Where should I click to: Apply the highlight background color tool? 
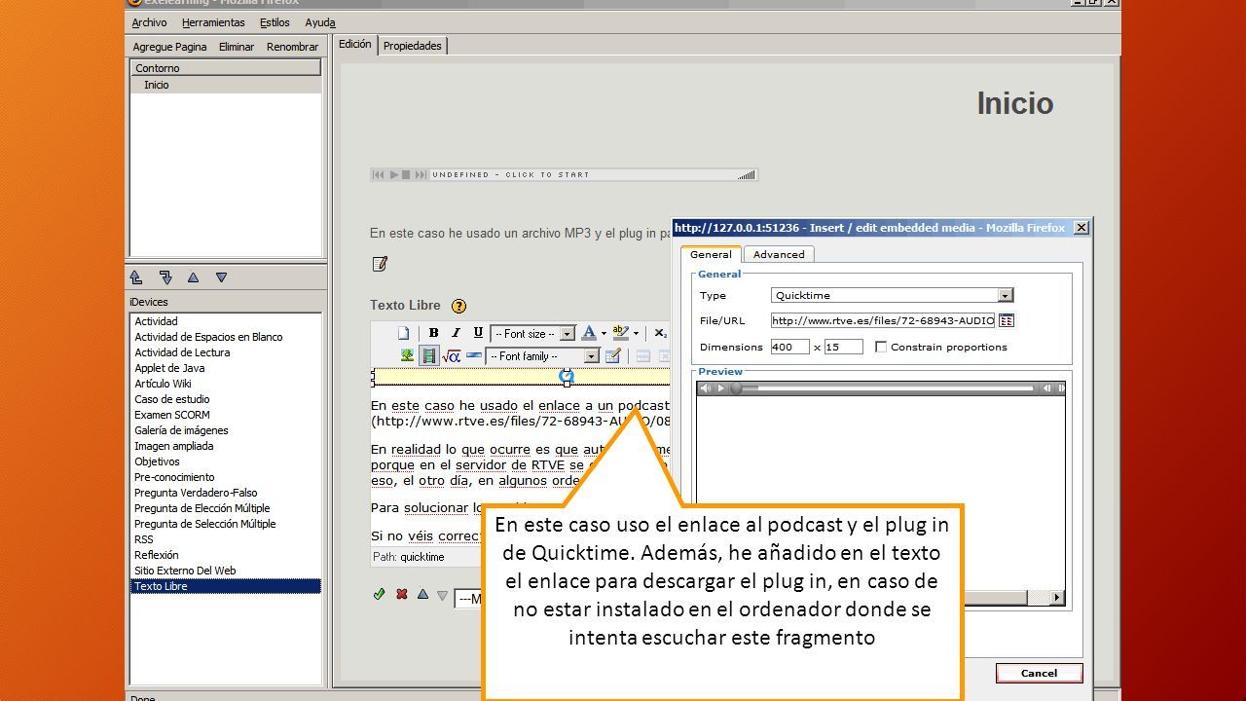click(x=620, y=333)
